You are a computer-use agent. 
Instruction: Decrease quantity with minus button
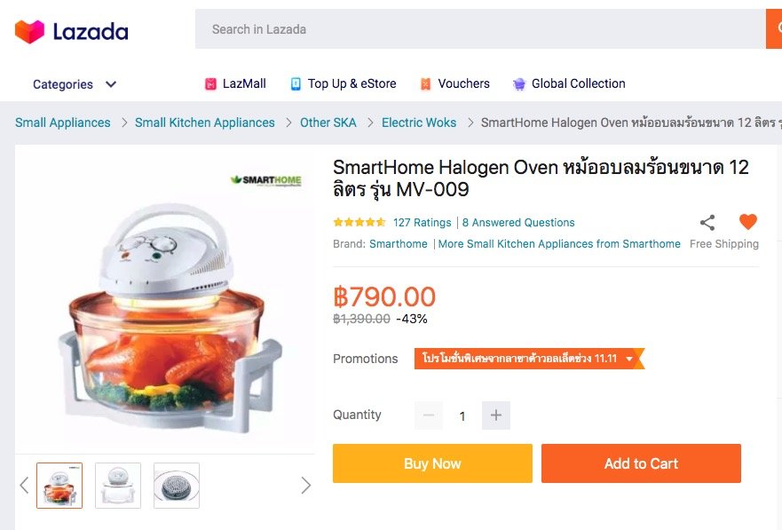click(429, 415)
